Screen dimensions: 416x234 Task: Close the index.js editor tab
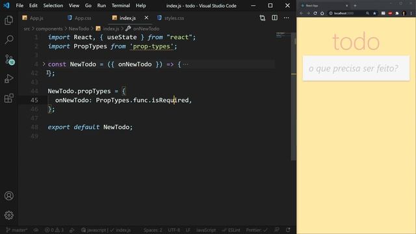pos(146,18)
